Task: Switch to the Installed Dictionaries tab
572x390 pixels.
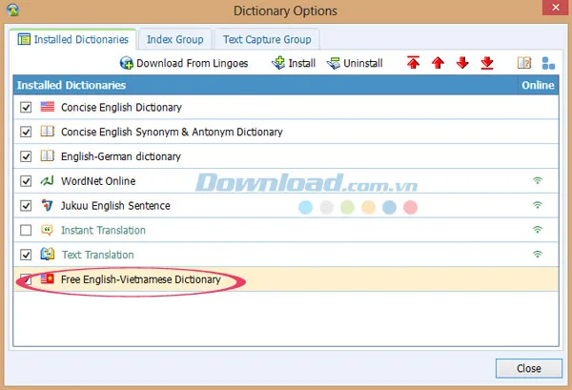Action: click(x=73, y=39)
